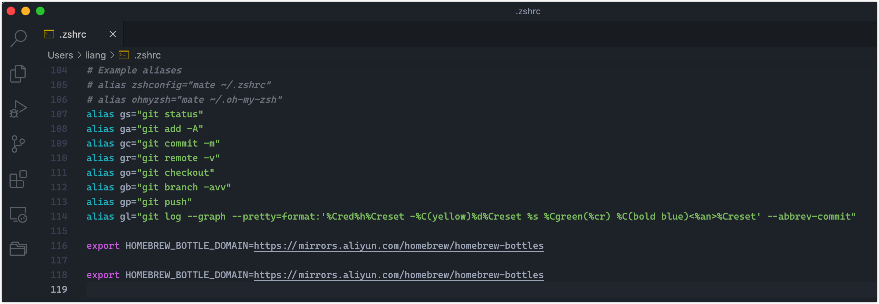Open the Remote Explorer view
Screen dimensions: 879x304
tap(18, 214)
